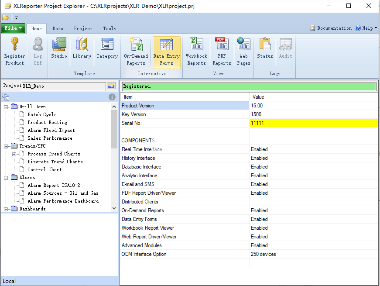The height and width of the screenshot is (286, 380).
Task: Open the File menu
Action: point(13,28)
